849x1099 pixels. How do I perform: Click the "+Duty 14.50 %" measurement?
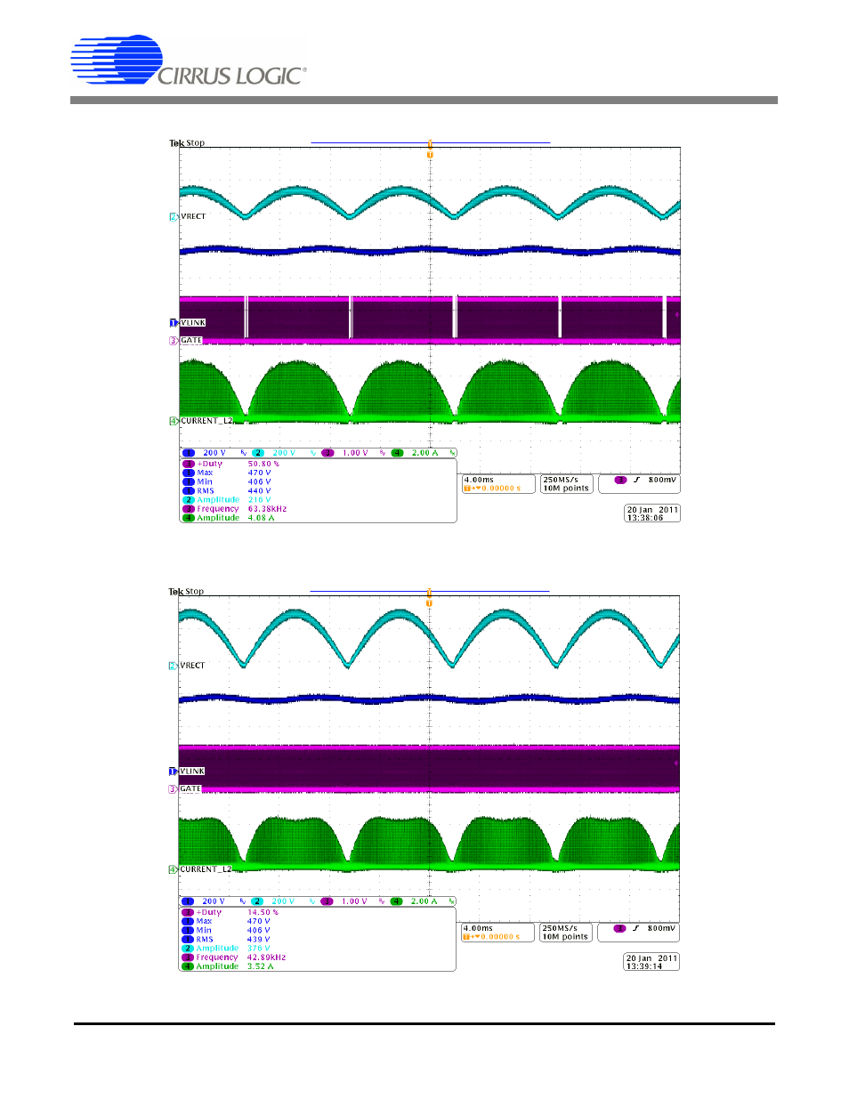[x=230, y=912]
